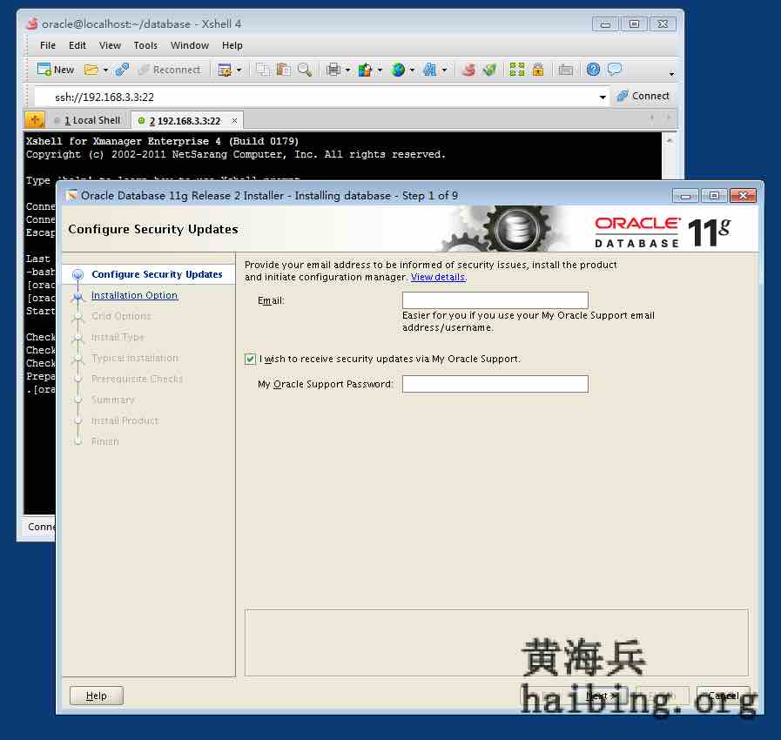Open the View details link
Viewport: 781px width, 740px height.
click(x=438, y=278)
